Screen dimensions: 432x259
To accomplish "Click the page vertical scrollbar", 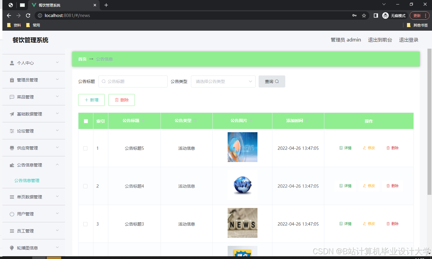I will click(430, 122).
